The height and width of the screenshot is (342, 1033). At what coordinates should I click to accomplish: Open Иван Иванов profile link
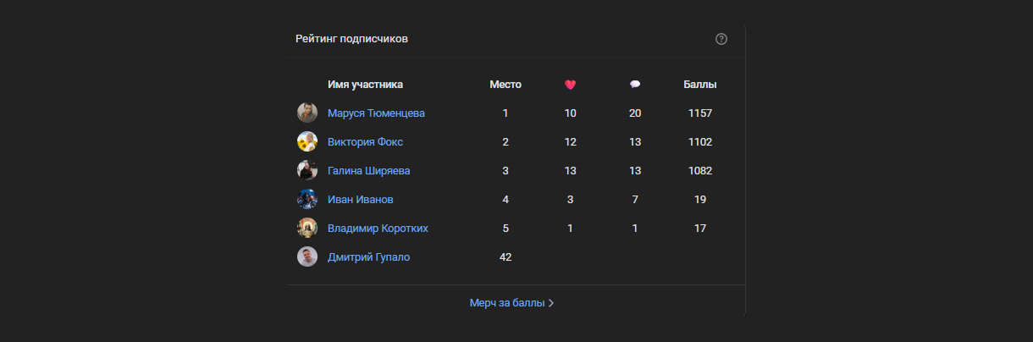click(x=360, y=200)
